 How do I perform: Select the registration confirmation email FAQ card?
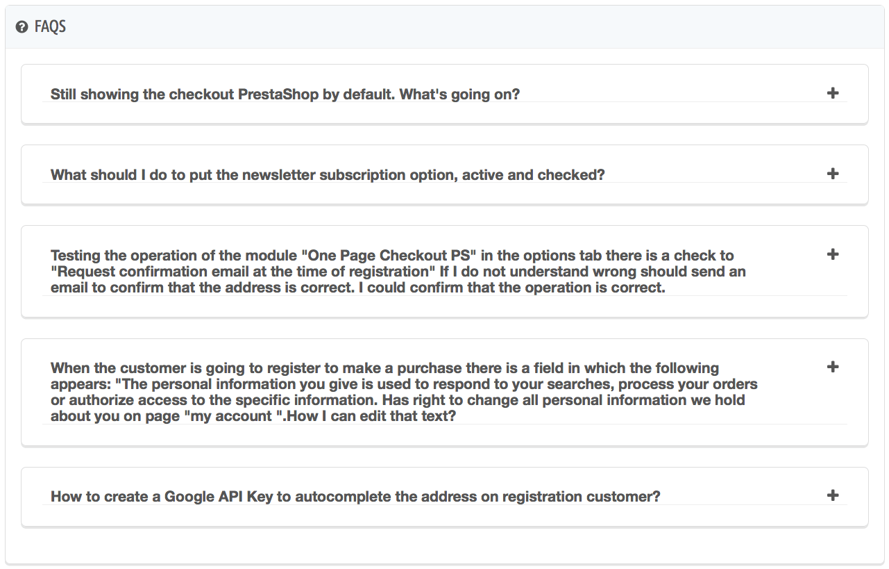(x=444, y=306)
